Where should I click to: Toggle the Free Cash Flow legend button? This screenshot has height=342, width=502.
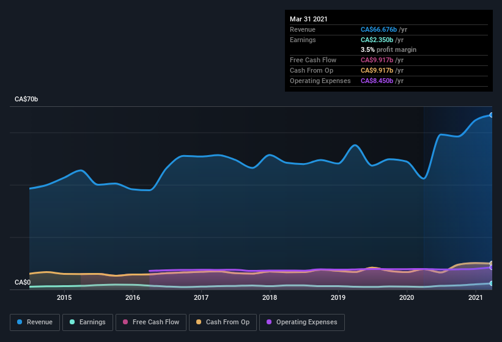[151, 322]
